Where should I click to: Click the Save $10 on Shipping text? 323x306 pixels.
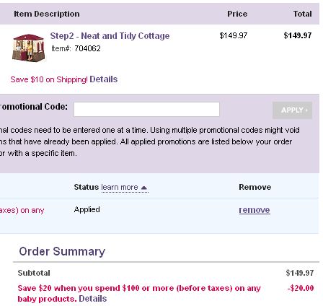pos(49,79)
